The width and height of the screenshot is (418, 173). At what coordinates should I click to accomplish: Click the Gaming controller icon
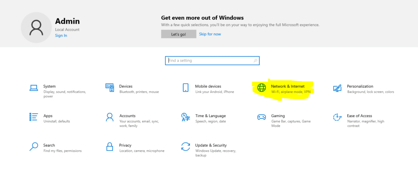pos(261,118)
